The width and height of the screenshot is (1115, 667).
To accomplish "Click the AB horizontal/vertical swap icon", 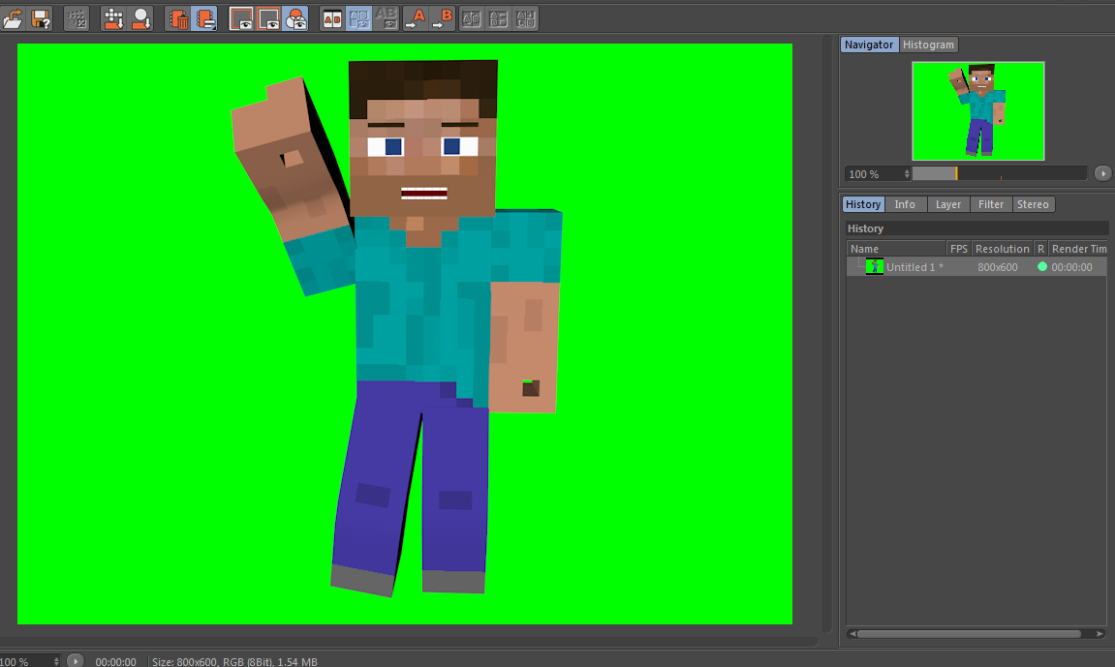I will point(498,18).
